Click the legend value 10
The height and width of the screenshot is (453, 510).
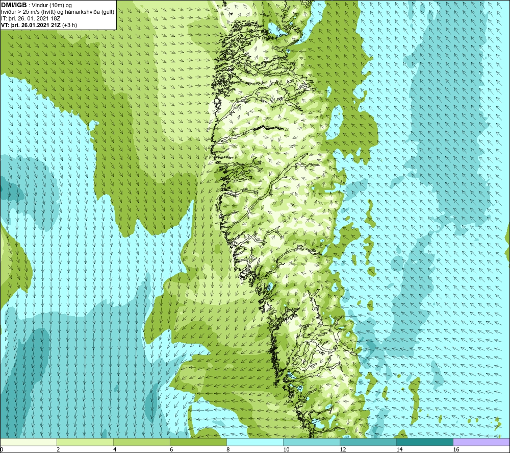(x=286, y=450)
